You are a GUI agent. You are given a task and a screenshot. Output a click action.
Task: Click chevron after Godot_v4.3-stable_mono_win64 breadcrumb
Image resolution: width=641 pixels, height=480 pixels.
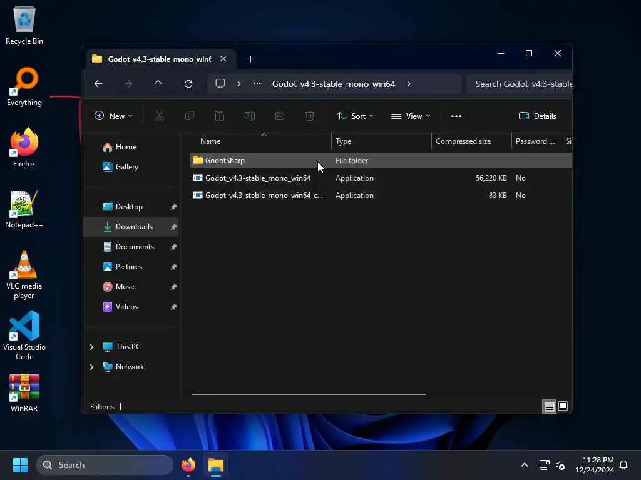409,84
